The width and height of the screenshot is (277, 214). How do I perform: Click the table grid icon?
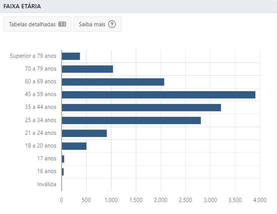coord(62,24)
